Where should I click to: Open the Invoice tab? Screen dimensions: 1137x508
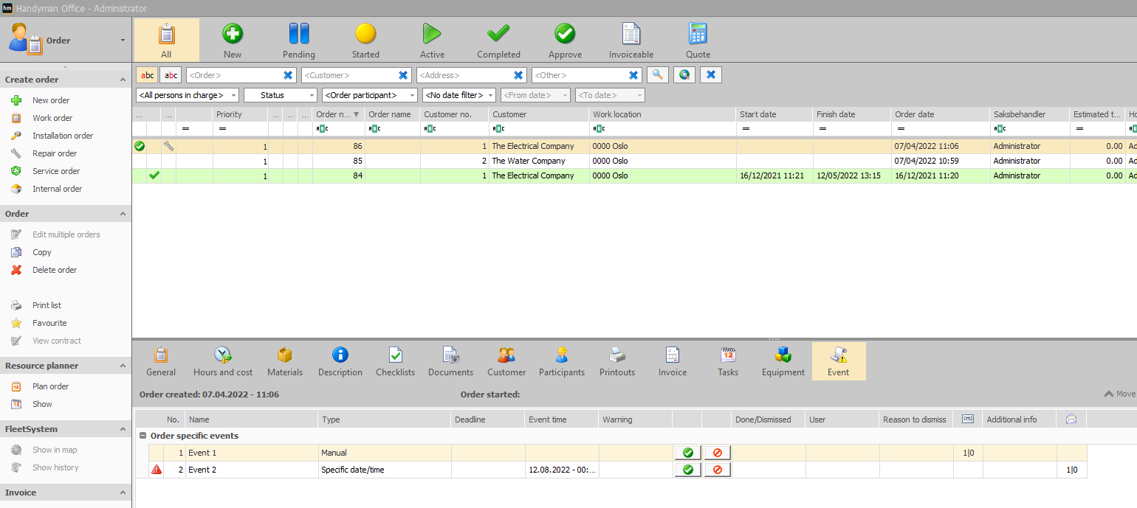click(673, 361)
